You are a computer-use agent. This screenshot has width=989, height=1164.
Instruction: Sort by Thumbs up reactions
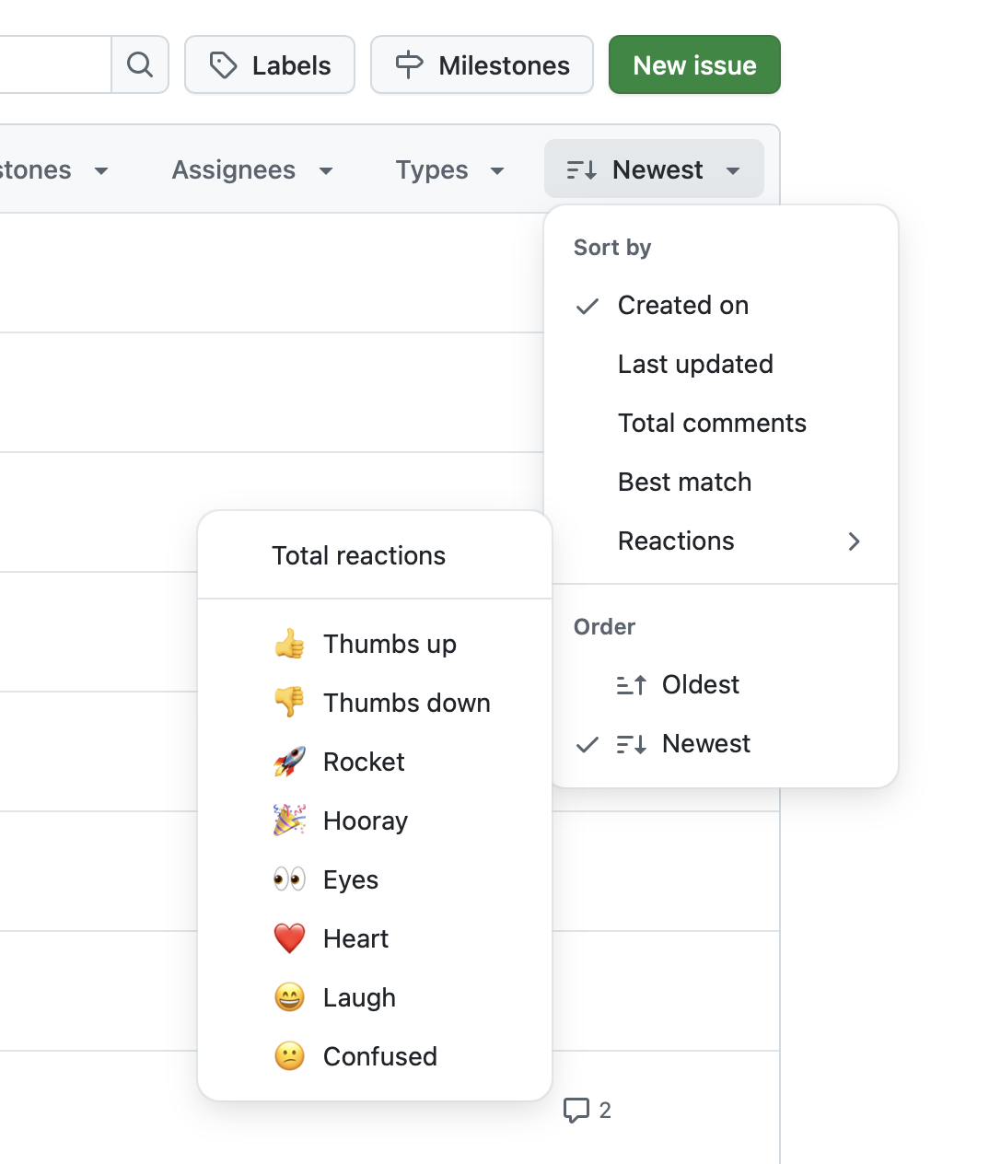tap(389, 644)
